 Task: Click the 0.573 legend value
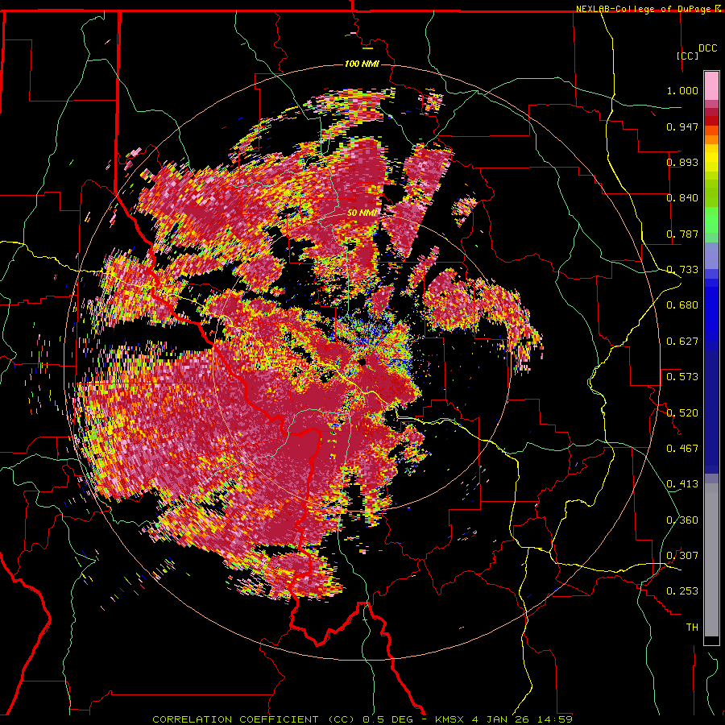(682, 377)
